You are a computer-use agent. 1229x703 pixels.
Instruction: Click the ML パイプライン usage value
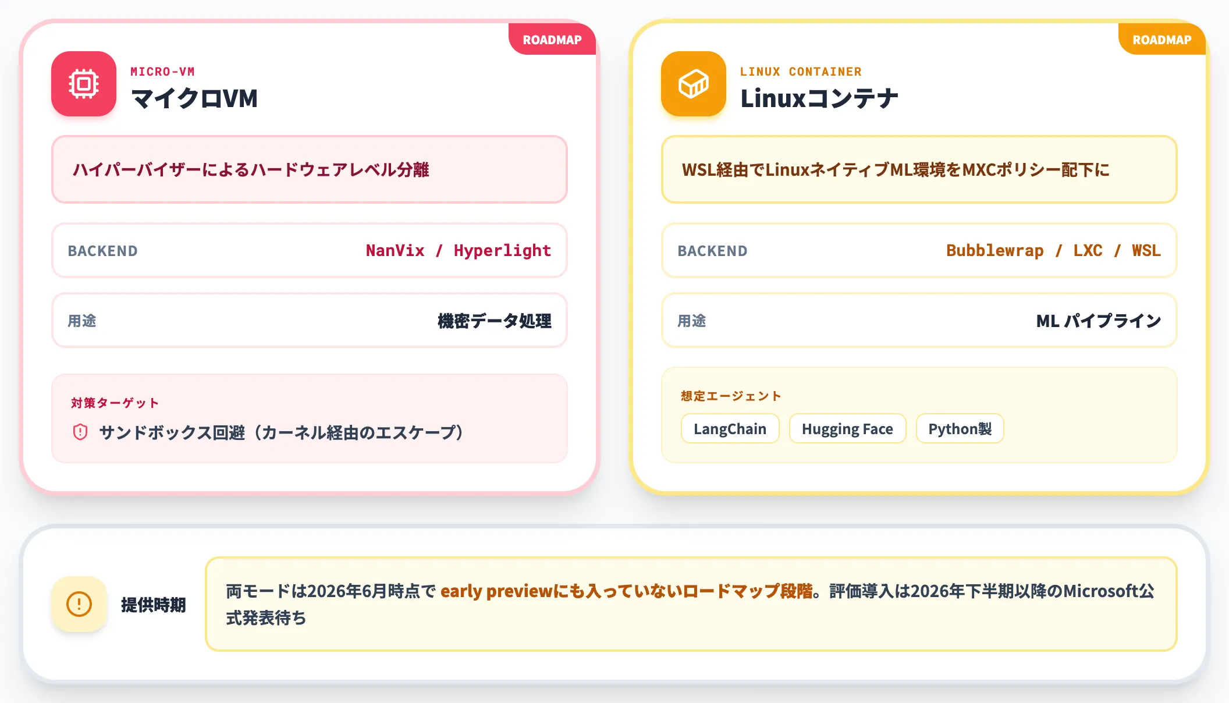(x=1099, y=321)
